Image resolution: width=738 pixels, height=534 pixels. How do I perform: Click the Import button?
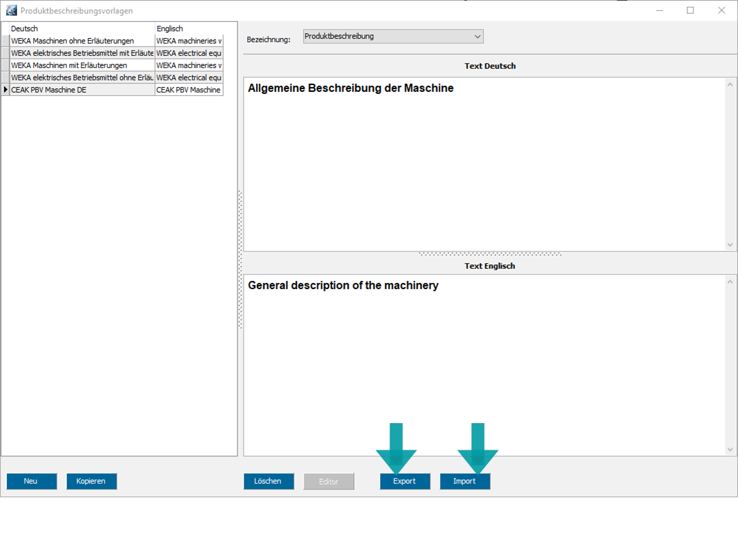[465, 482]
